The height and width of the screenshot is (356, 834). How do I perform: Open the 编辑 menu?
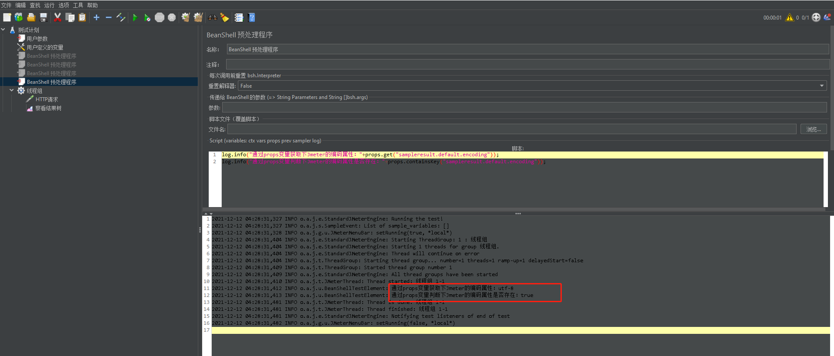coord(20,5)
